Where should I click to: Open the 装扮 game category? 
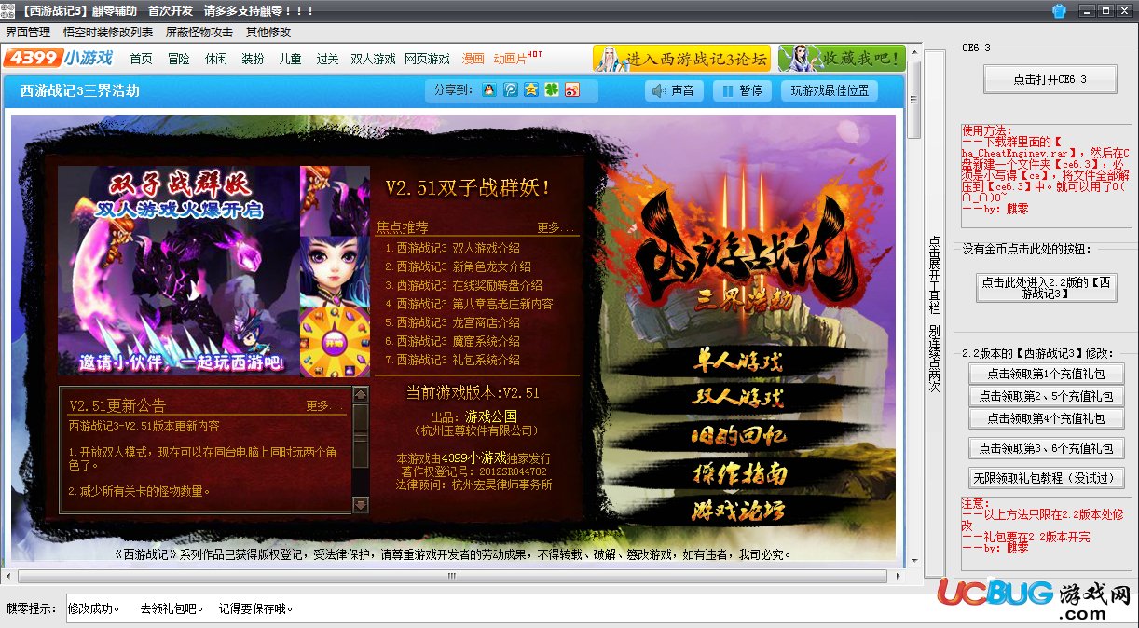[x=253, y=59]
